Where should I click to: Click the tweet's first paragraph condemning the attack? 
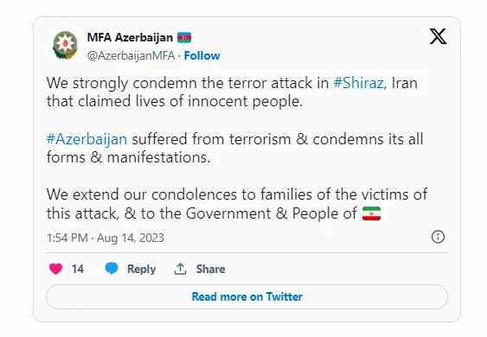coord(232,92)
